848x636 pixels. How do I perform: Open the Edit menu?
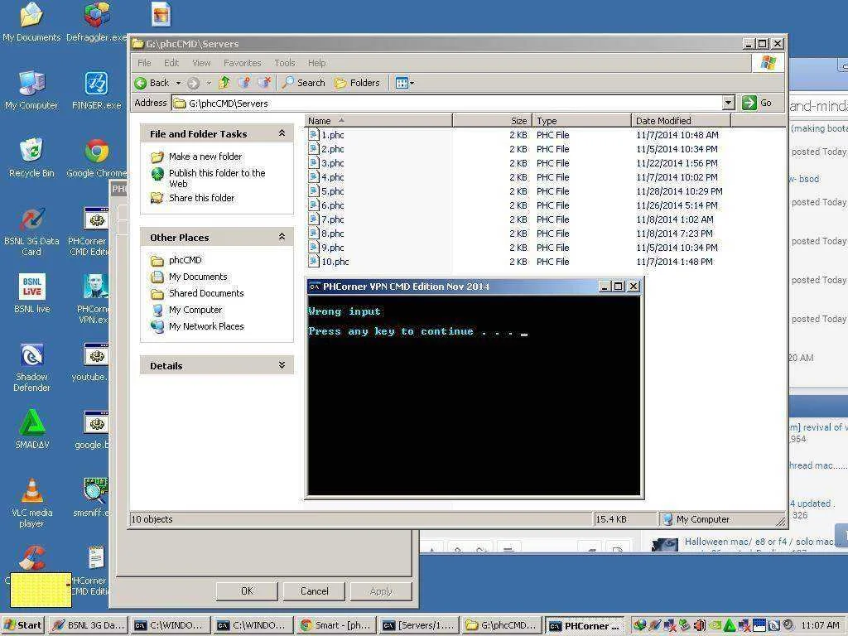(x=171, y=63)
